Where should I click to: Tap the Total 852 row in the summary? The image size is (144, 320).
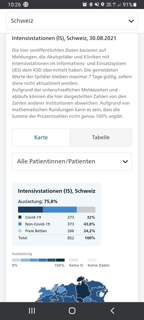pos(56,238)
